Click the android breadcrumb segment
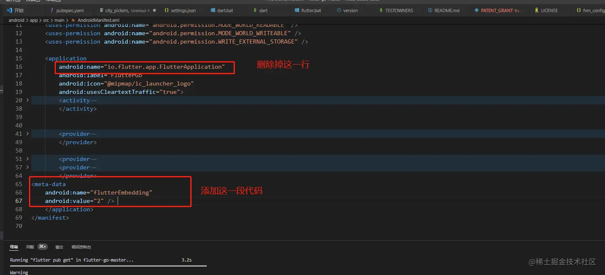605x275 pixels. [x=16, y=20]
